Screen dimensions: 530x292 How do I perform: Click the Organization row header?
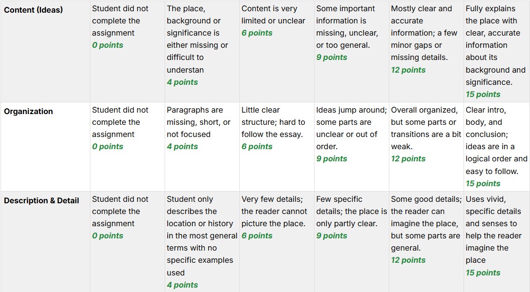(28, 111)
